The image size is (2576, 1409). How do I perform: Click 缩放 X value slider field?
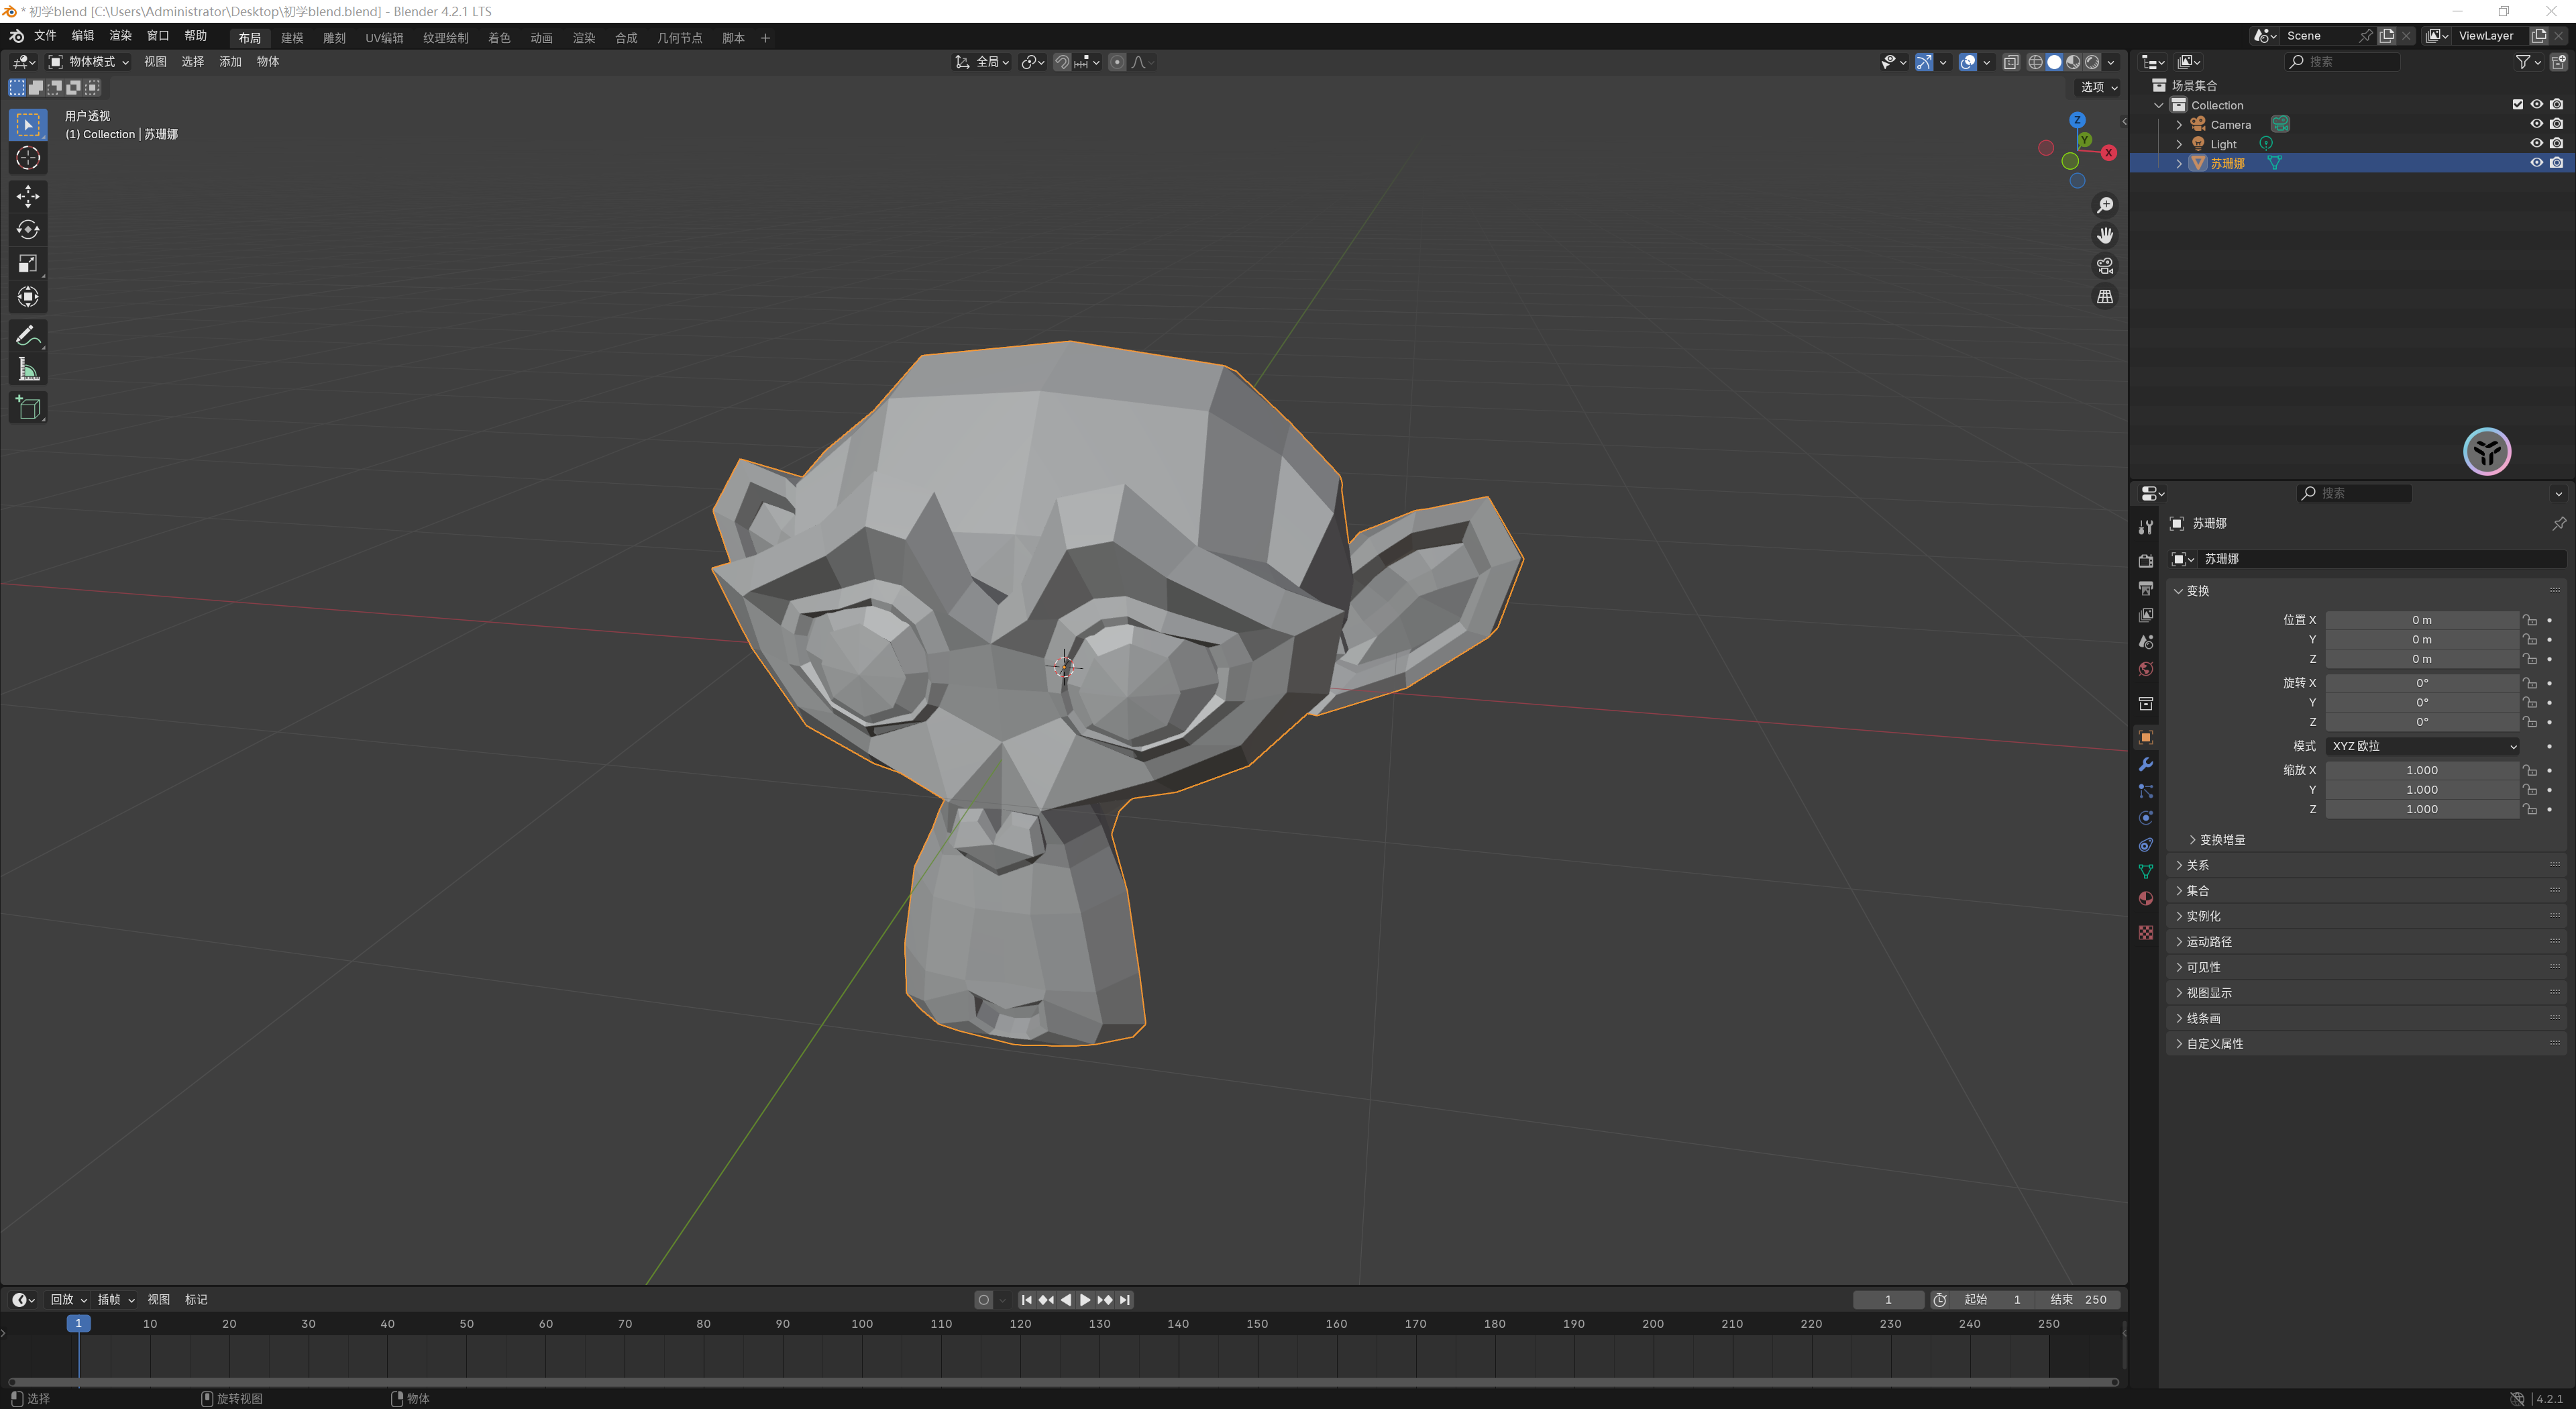click(2421, 770)
